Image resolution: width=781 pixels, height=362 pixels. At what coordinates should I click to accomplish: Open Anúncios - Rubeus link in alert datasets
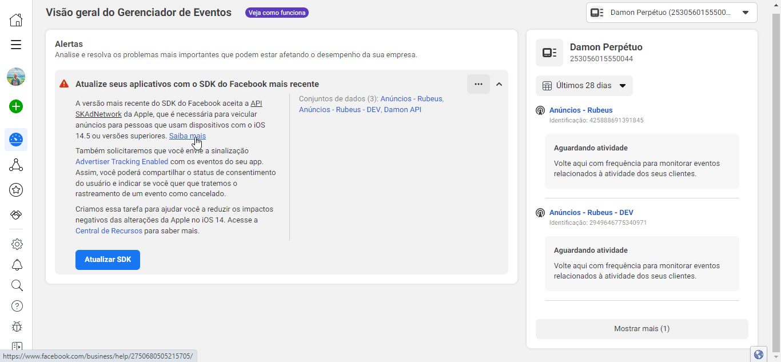coord(412,98)
